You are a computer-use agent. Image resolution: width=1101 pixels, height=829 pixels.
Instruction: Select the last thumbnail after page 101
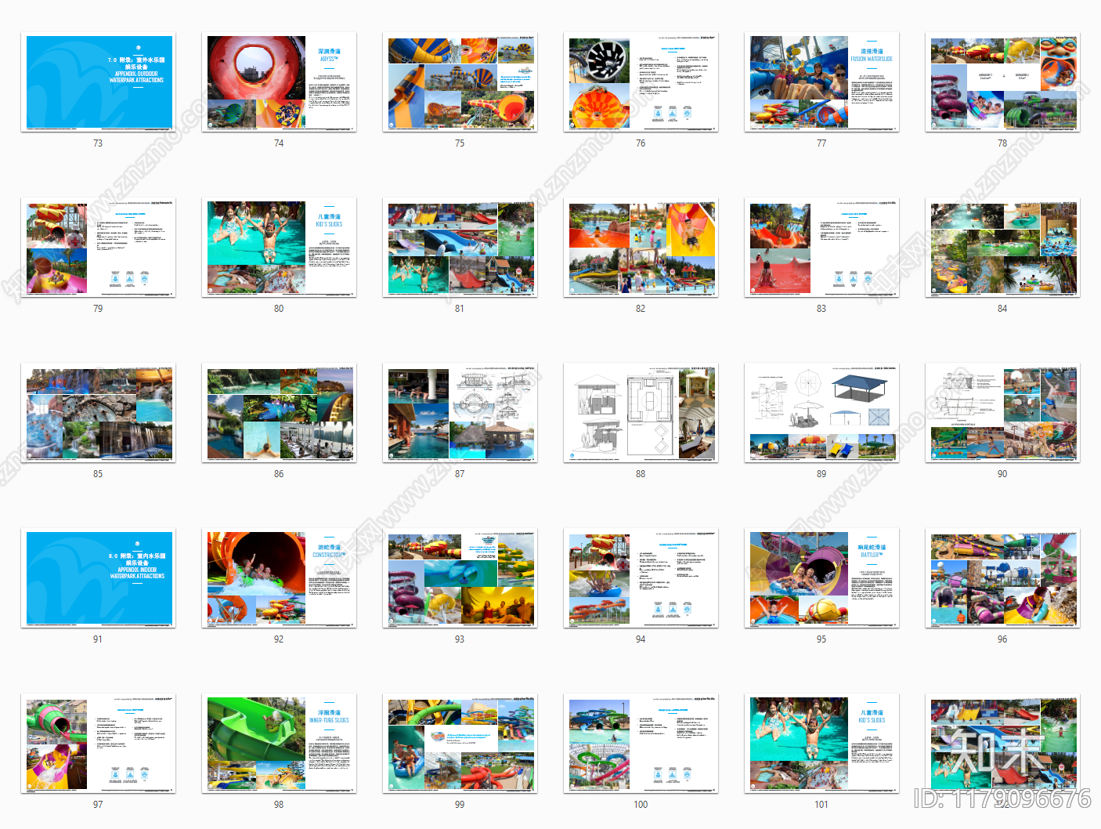point(1002,744)
